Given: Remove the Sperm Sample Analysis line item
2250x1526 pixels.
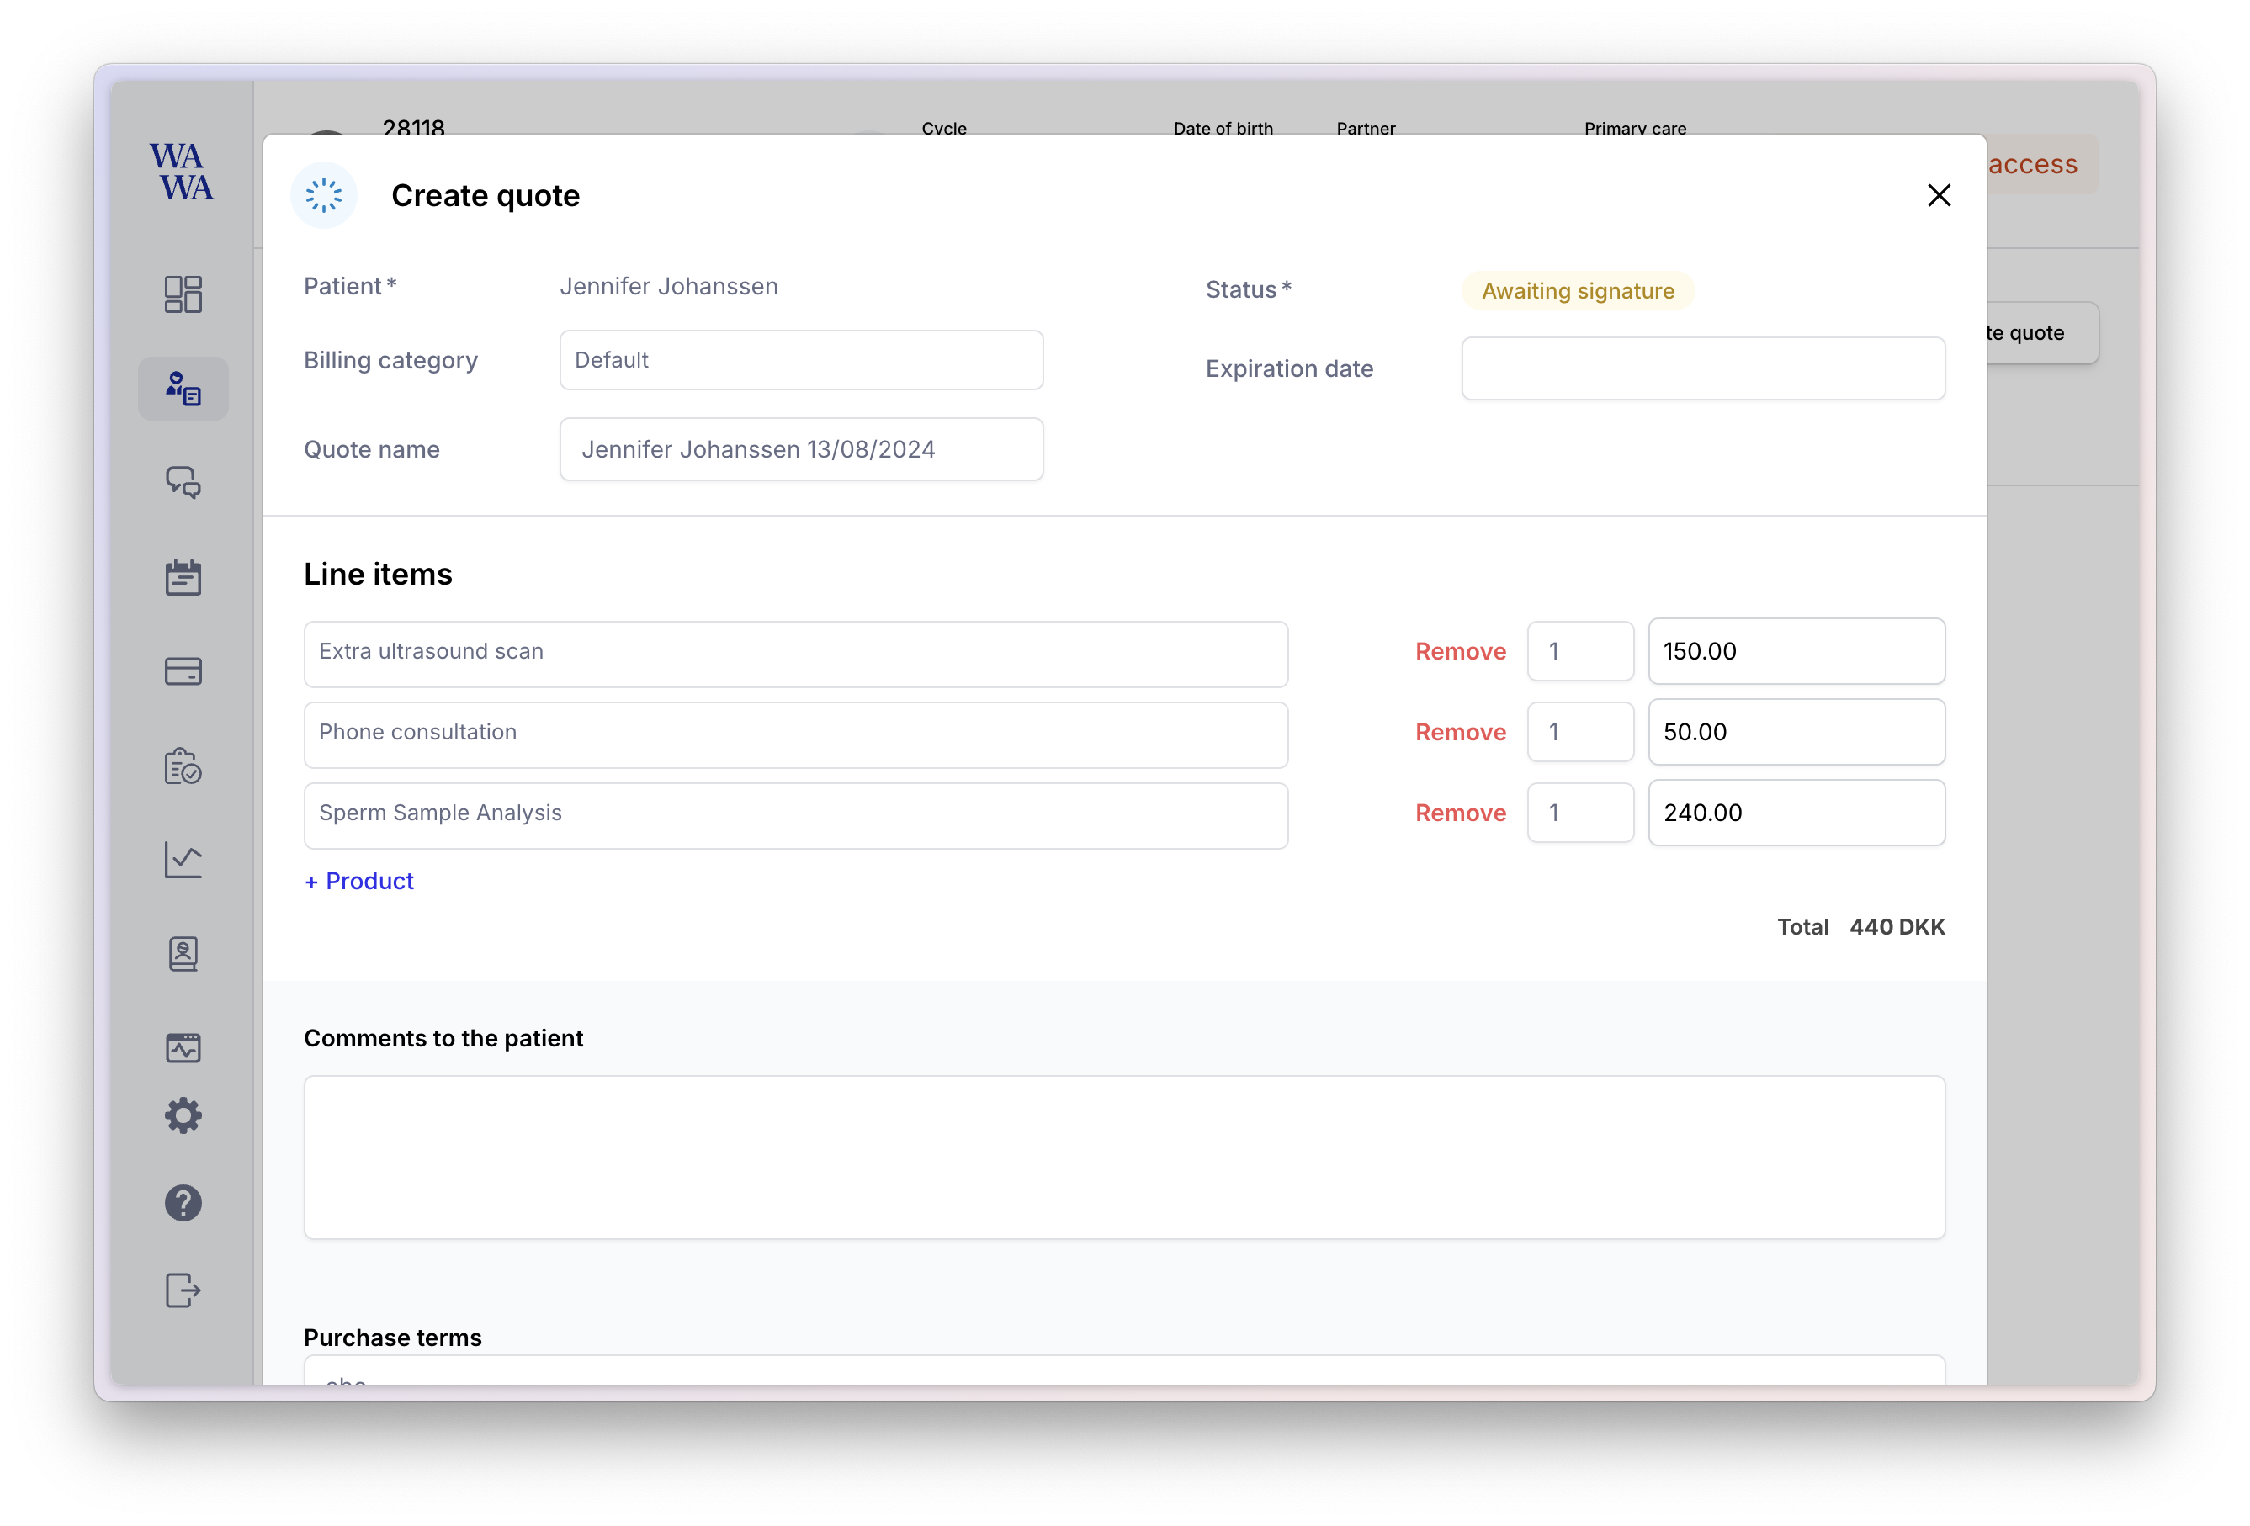Looking at the screenshot, I should 1460,813.
